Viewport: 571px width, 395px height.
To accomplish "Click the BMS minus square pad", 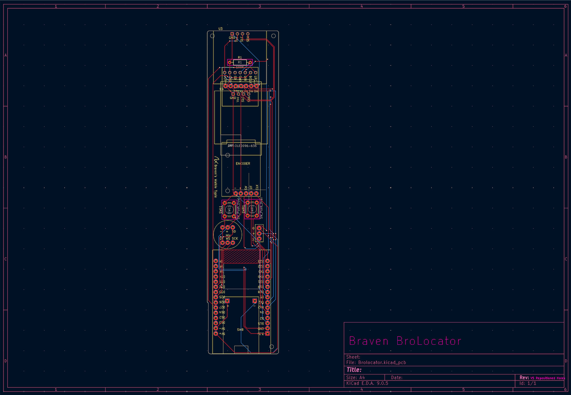I will click(x=255, y=301).
